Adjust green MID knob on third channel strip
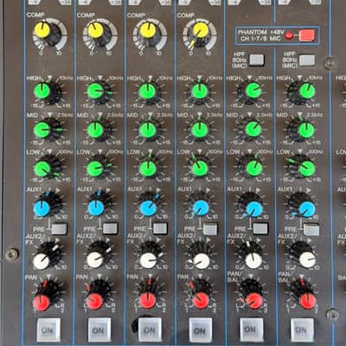Image resolution: width=346 pixels, height=346 pixels. pos(148,130)
